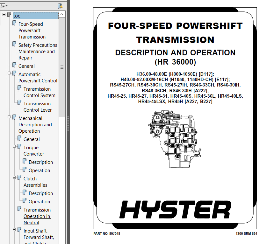Click the find current bookmark icon
The height and width of the screenshot is (244, 267).
[61, 6]
